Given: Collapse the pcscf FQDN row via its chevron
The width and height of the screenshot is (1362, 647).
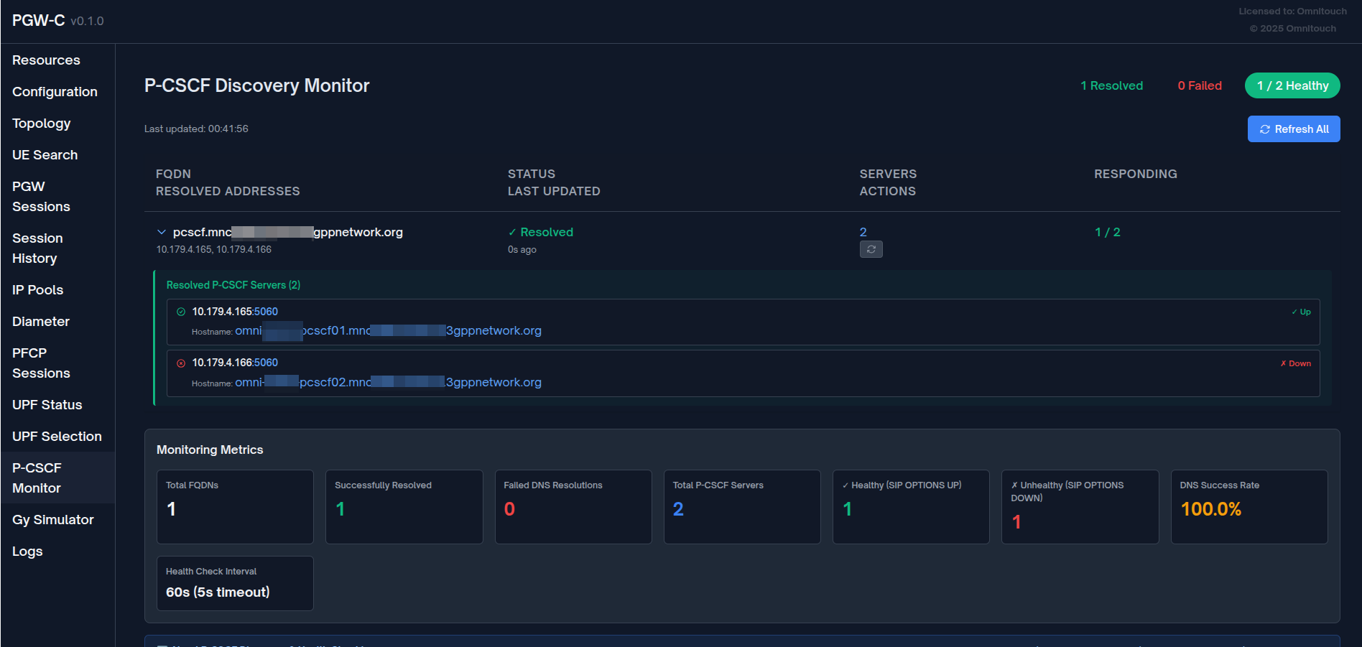Looking at the screenshot, I should click(161, 231).
